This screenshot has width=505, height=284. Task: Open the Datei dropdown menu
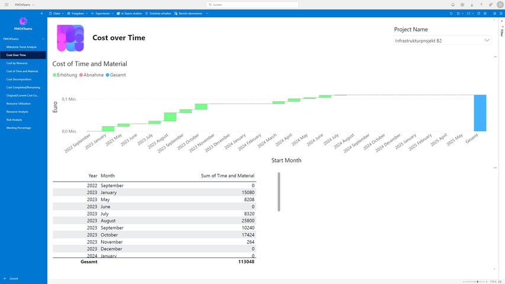pyautogui.click(x=57, y=13)
